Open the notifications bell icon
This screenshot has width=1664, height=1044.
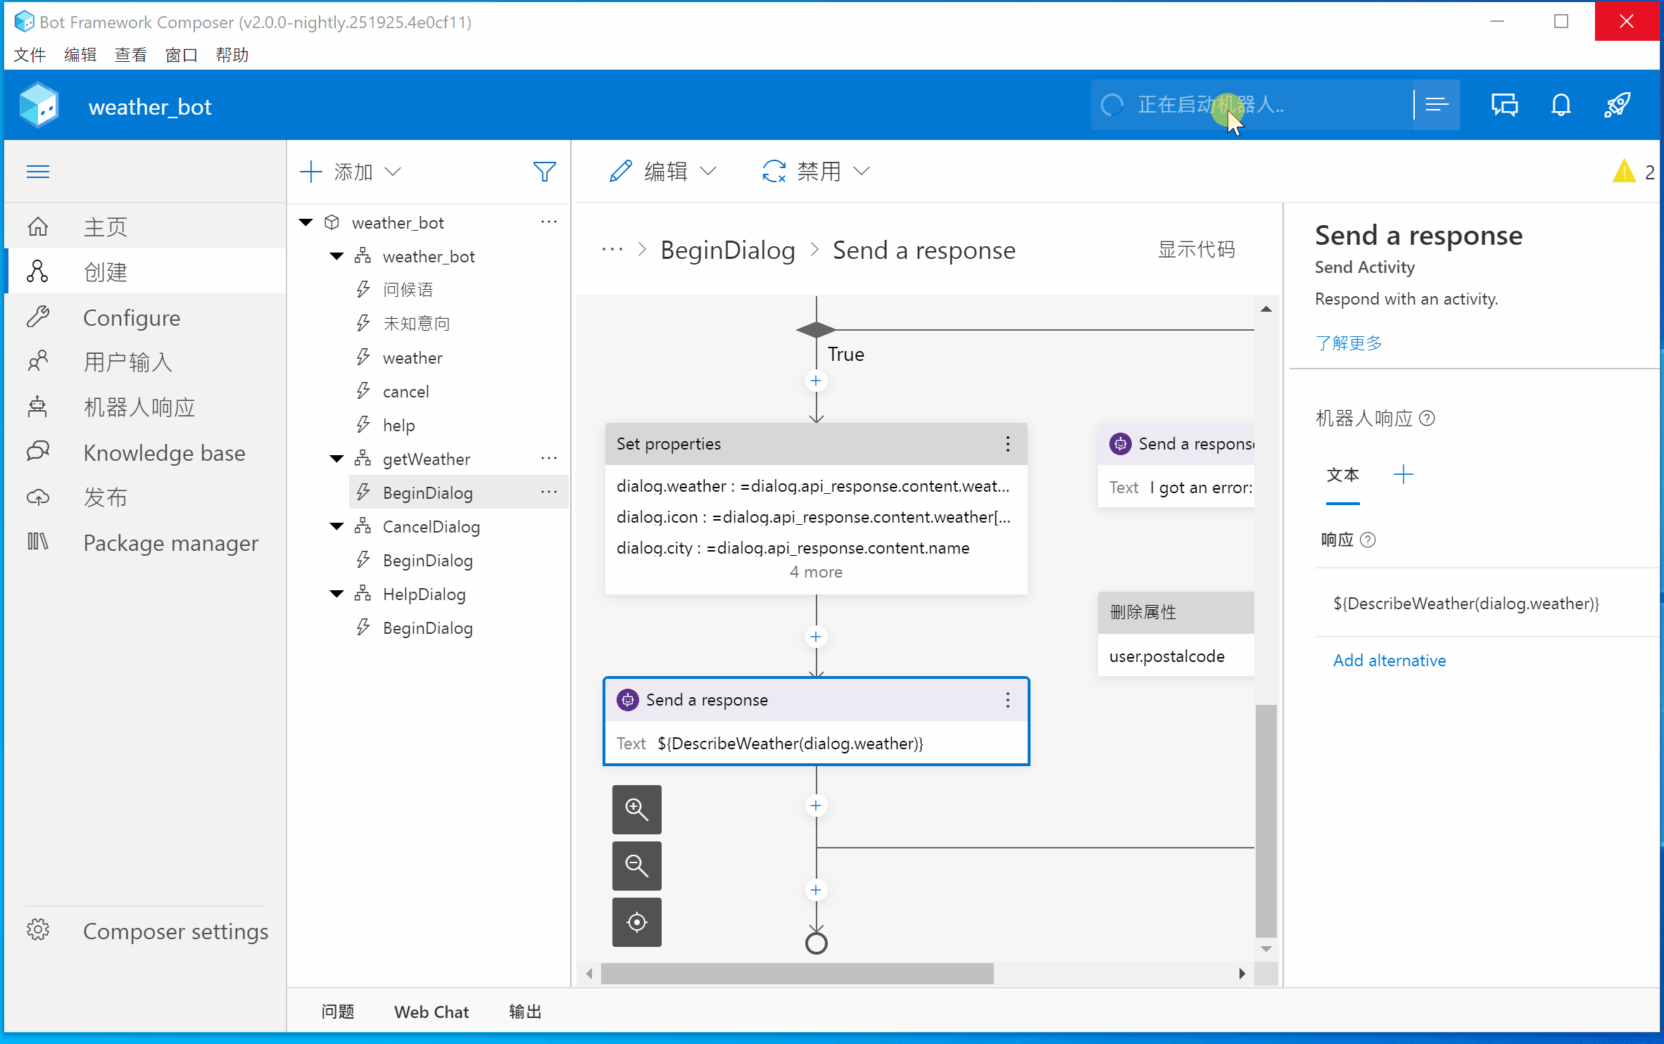click(x=1561, y=106)
